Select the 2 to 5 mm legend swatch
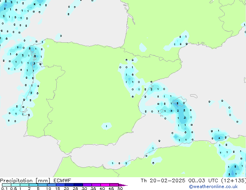The image size is (246, 190). (x=33, y=185)
